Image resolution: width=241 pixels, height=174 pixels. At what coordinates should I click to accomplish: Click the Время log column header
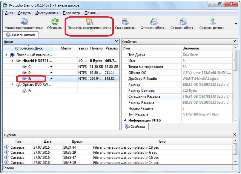point(77,141)
